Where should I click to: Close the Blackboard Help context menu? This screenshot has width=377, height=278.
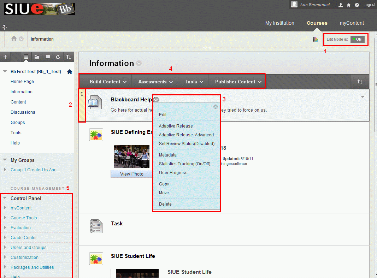pyautogui.click(x=216, y=107)
